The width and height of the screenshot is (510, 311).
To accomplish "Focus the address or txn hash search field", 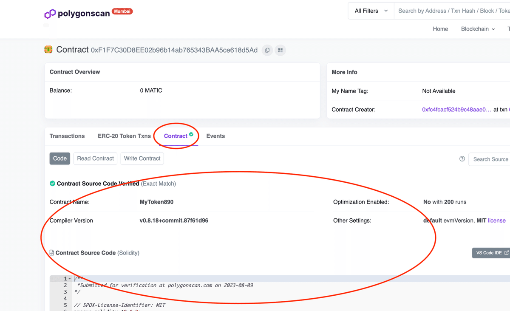I will tap(452, 11).
